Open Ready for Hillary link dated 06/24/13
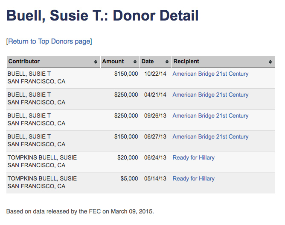The width and height of the screenshot is (285, 225). coord(193,157)
